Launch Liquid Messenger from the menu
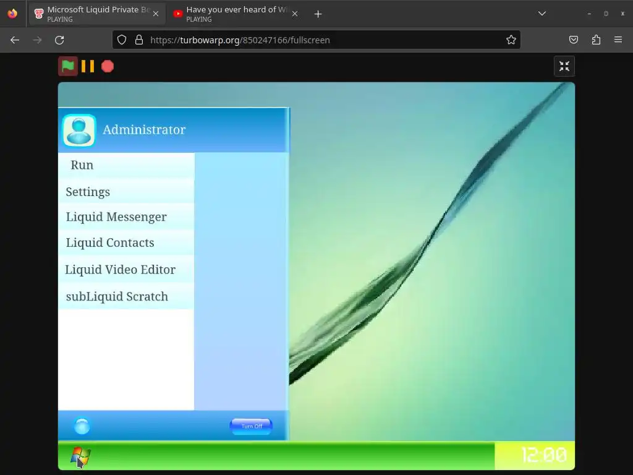Viewport: 633px width, 475px height. pos(126,217)
